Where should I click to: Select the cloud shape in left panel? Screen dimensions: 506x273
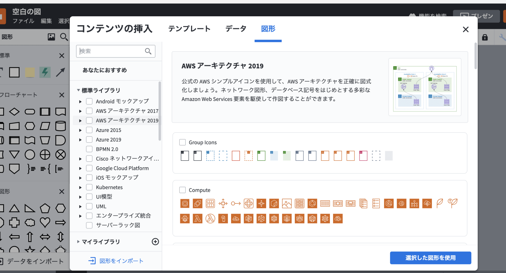pos(30,223)
